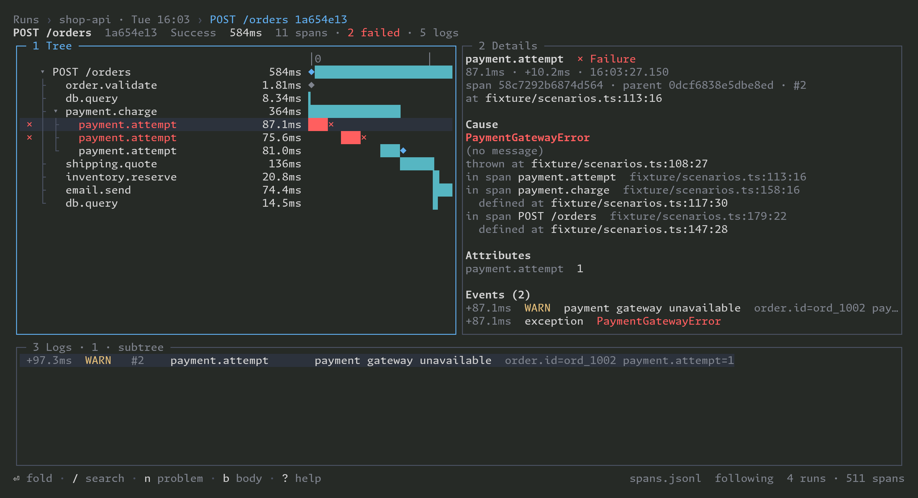The height and width of the screenshot is (498, 918).
Task: Switch to the 1 Tree panel
Action: (x=52, y=46)
